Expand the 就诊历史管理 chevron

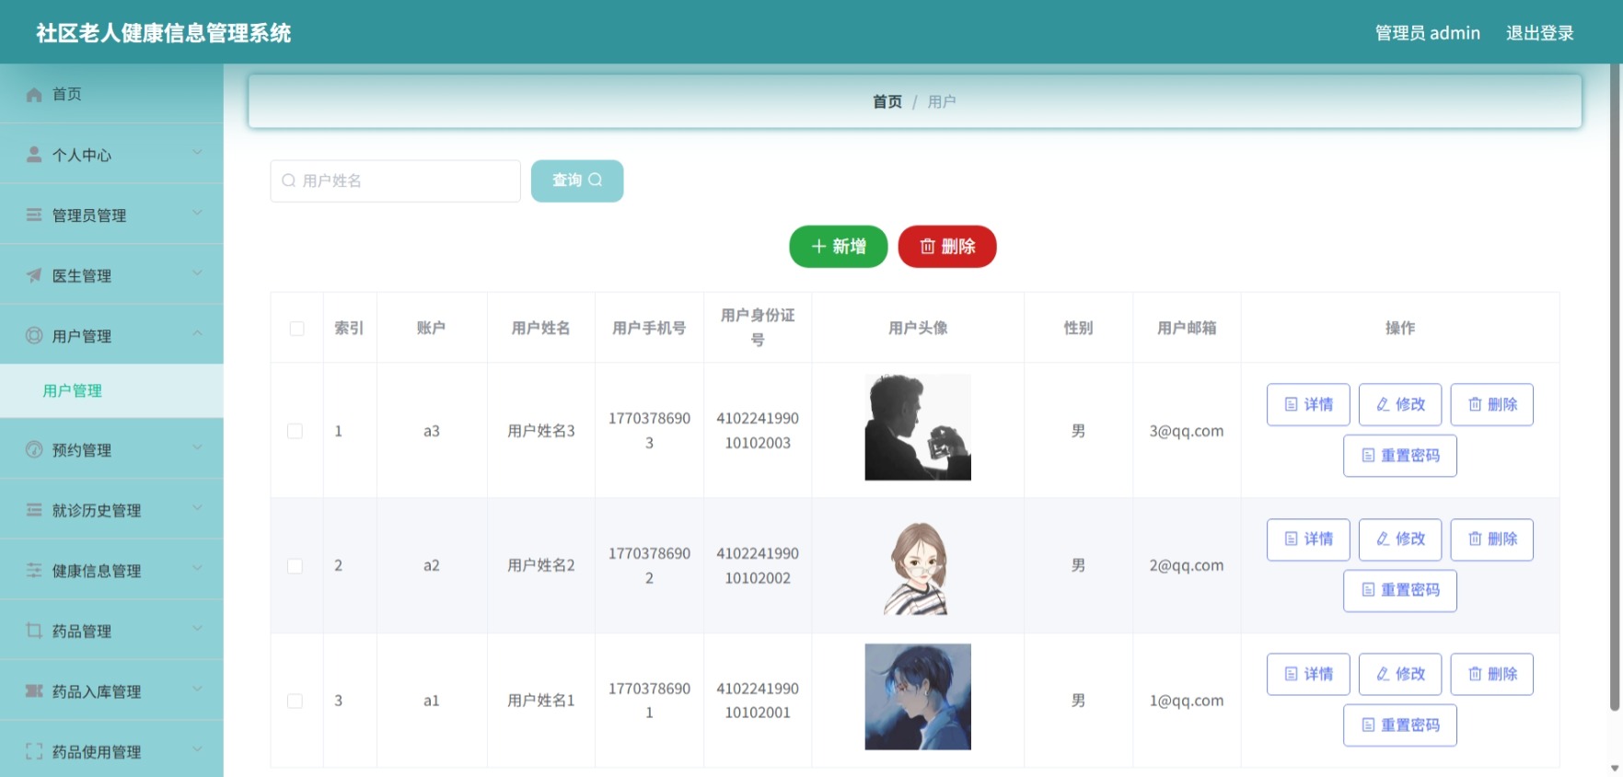coord(197,508)
